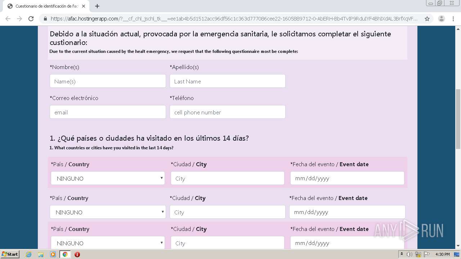Open the media player taskbar icon

click(53, 254)
